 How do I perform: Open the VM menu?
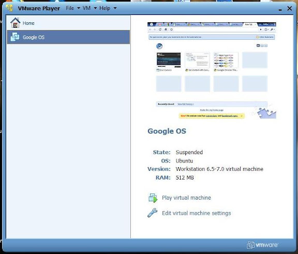pos(86,8)
